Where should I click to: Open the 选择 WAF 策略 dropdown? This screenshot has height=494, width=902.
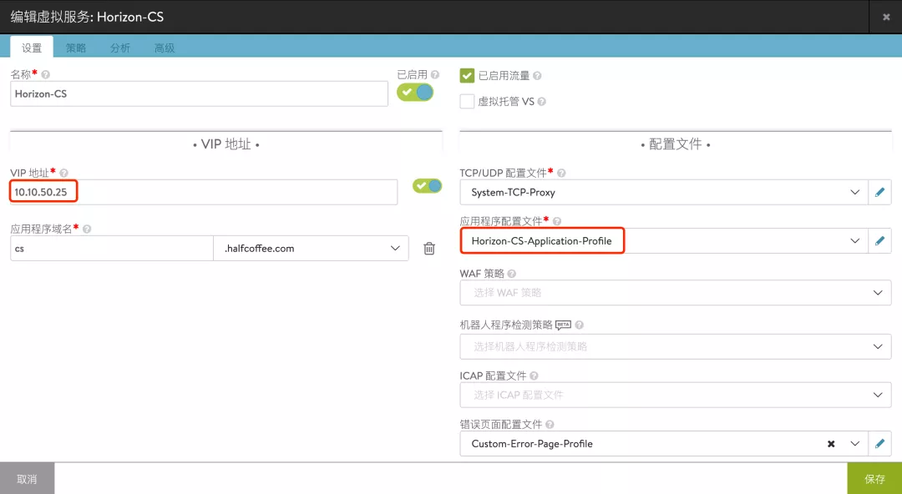[x=676, y=293]
